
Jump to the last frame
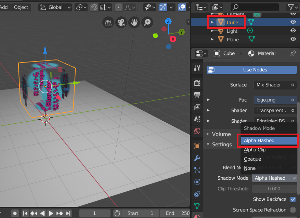(x=68, y=213)
